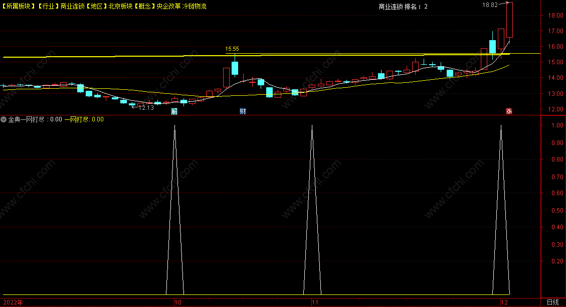Click the 13.00 price axis label
This screenshot has width=566, height=307.
[x=555, y=93]
